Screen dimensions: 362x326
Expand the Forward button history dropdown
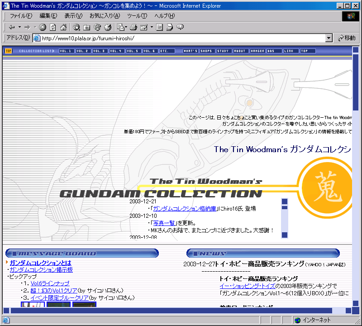(35, 27)
